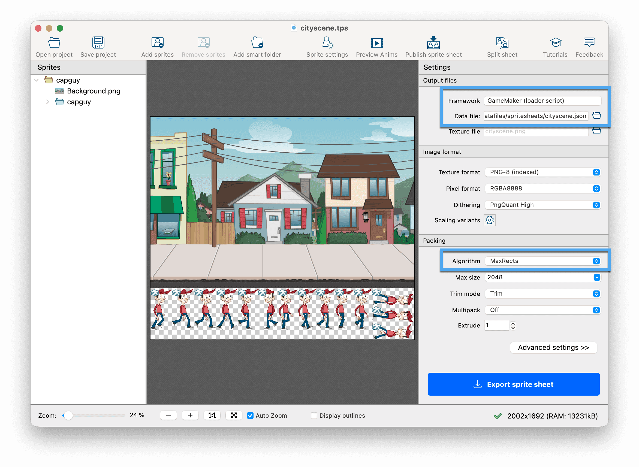Image resolution: width=639 pixels, height=467 pixels.
Task: Open the Algorithm dropdown
Action: pos(542,261)
